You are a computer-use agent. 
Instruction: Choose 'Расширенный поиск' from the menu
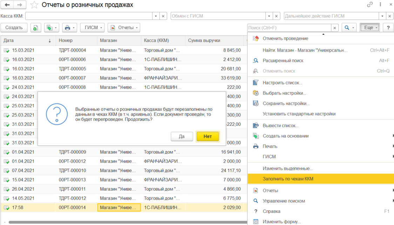tap(283, 61)
